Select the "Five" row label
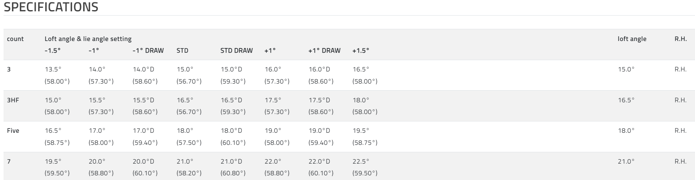 (x=13, y=130)
